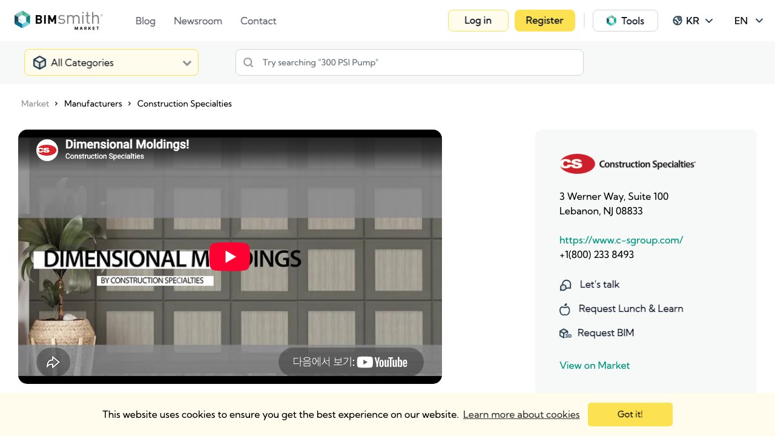Click the Register button

pos(545,21)
